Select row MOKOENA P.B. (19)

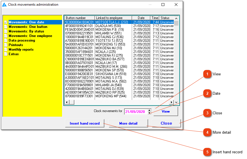coord(119,30)
